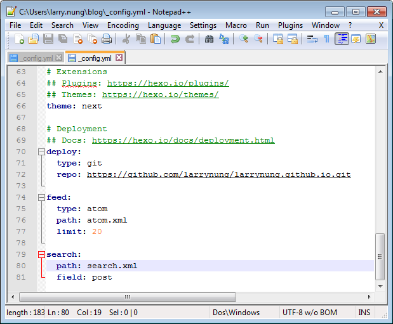Collapse the feed block fold marker
Viewport: 393px width, 324px height.
[41, 198]
